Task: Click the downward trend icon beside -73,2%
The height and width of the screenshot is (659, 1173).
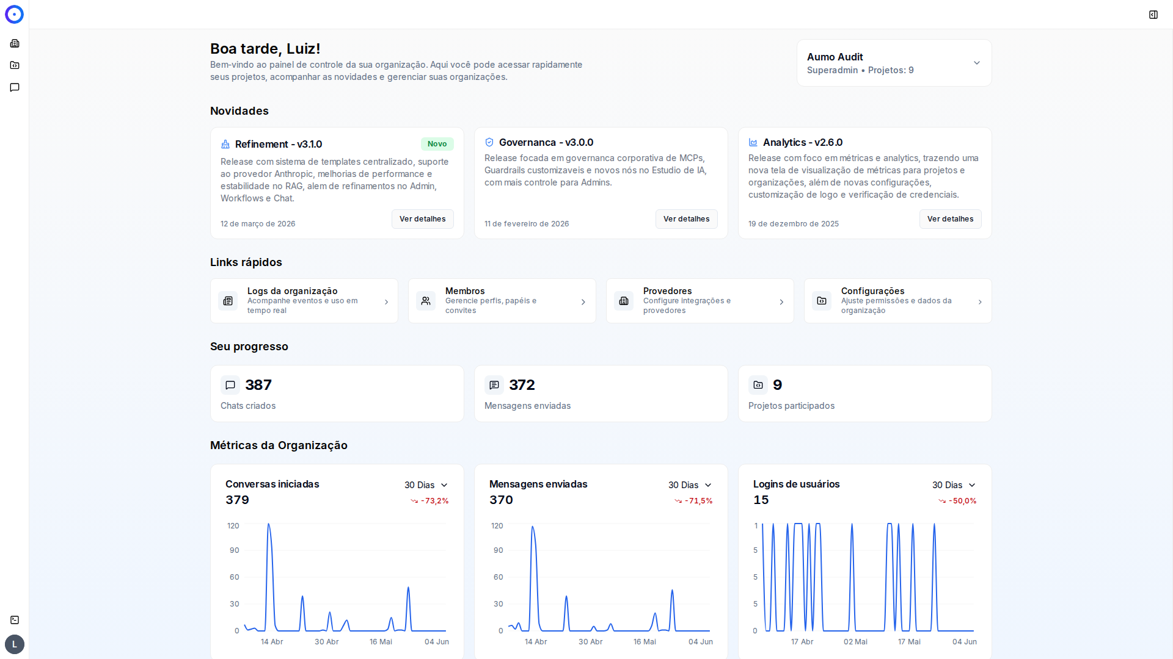Action: (414, 501)
